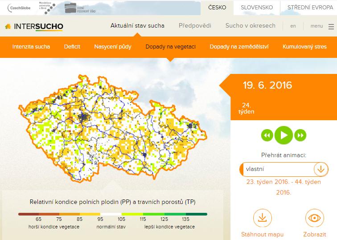337x240 pixels.
Task: Open Aktuální stav sucha section
Action: click(x=137, y=26)
